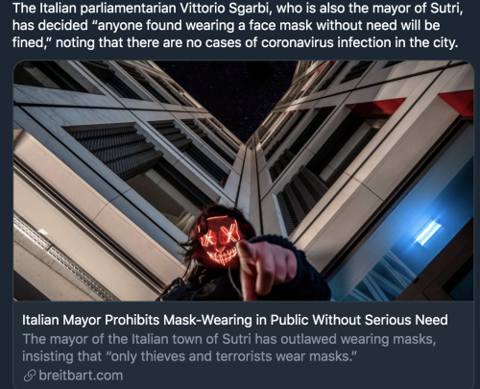Image resolution: width=480 pixels, height=389 pixels.
Task: Click the card description about Sutri's mayor
Action: tap(228, 348)
